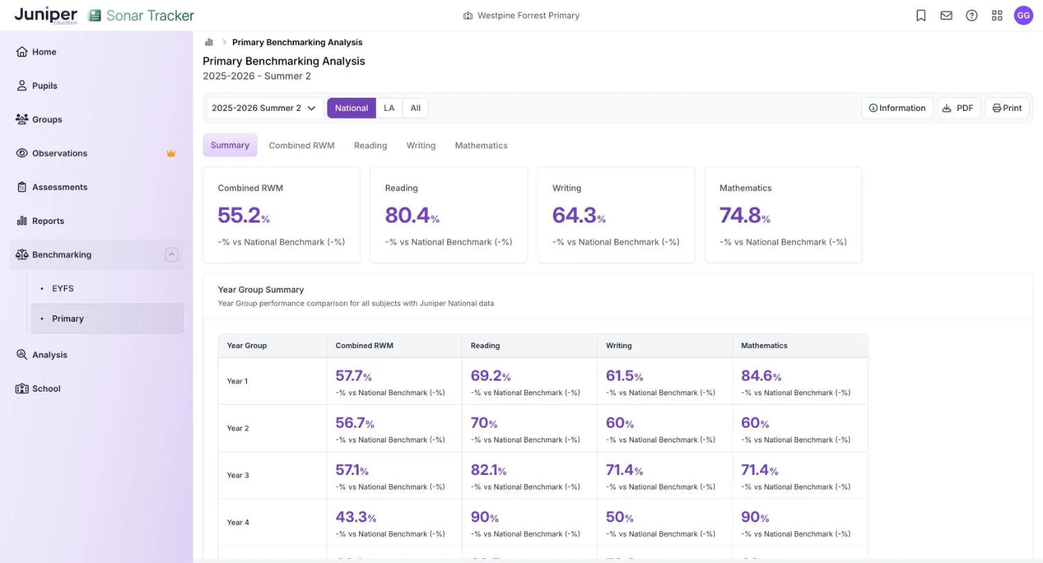Click the Information button

coord(897,108)
